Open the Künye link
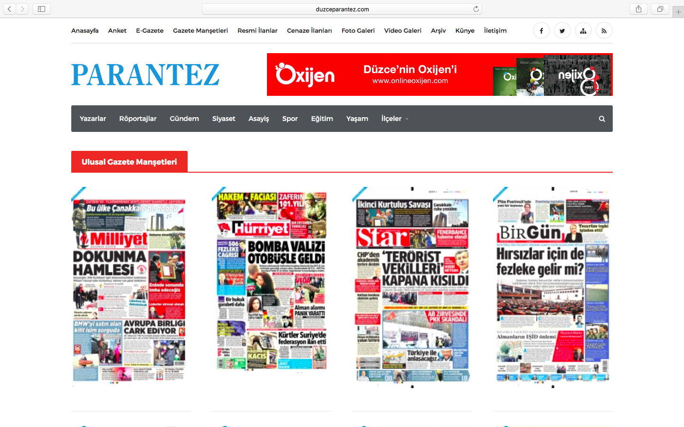The width and height of the screenshot is (684, 427). point(465,31)
